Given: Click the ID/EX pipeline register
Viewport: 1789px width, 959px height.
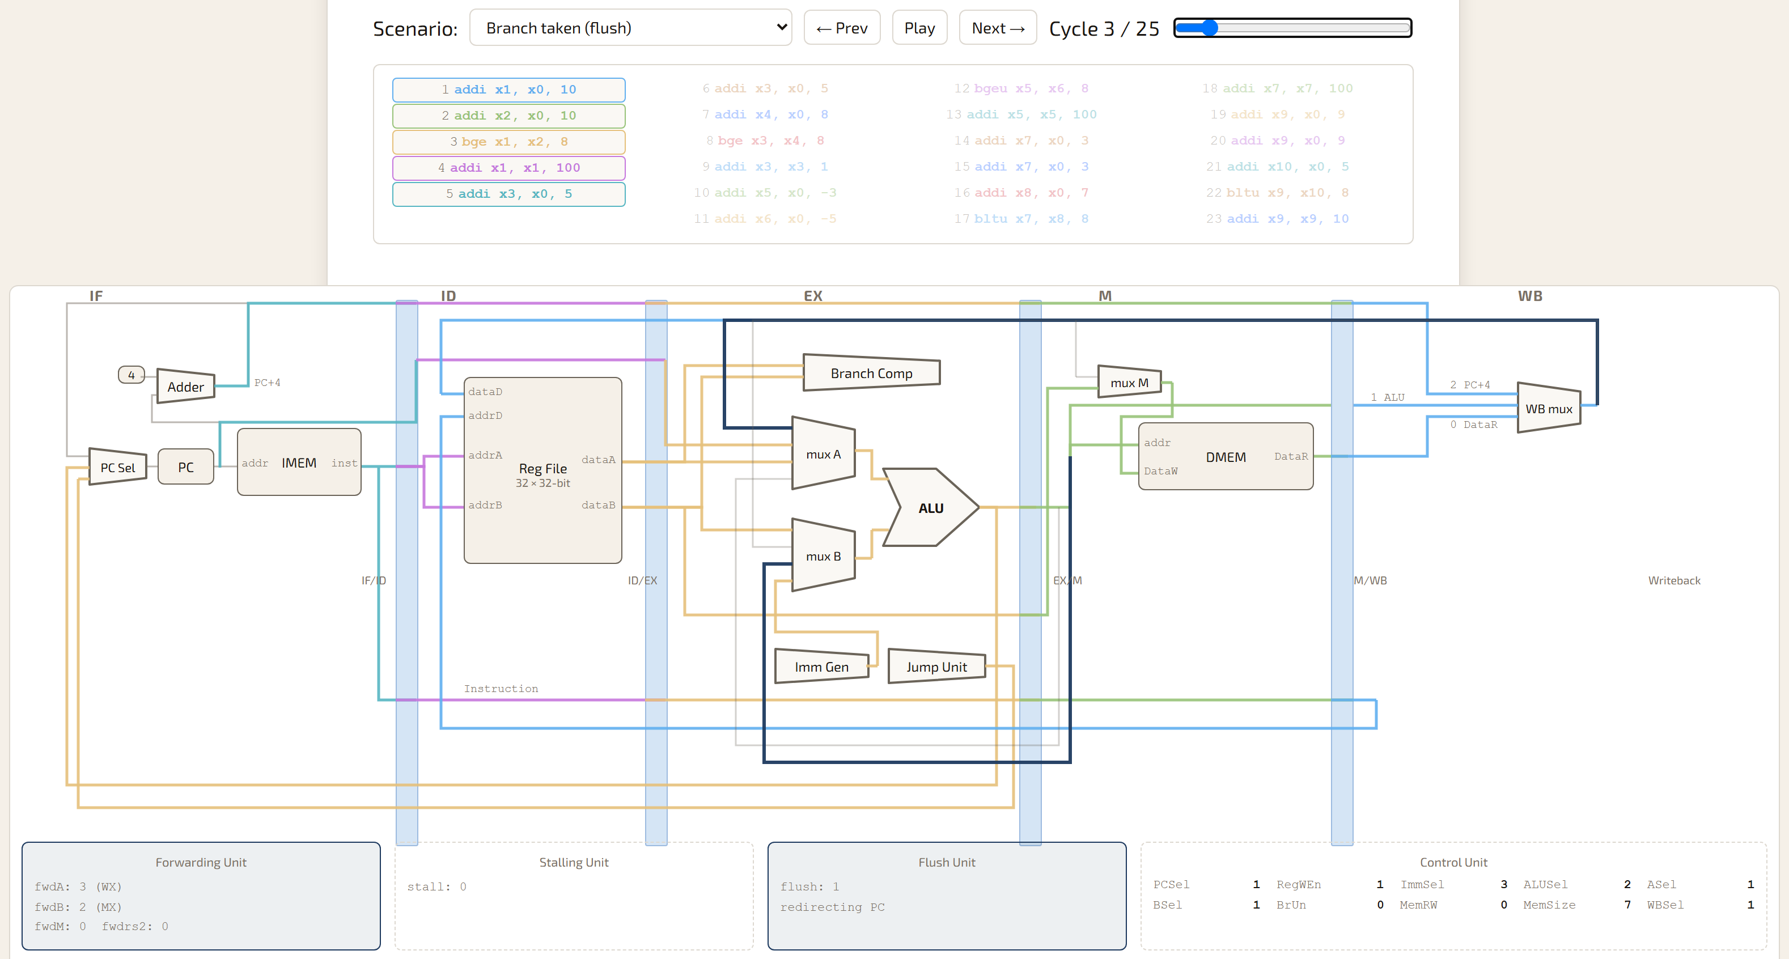Looking at the screenshot, I should pos(656,573).
